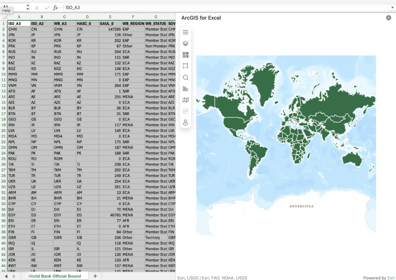Select cell A28 containing TUR
396x280 pixels.
[19, 175]
